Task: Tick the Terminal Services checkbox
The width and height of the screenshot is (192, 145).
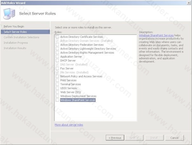Action: (x=57, y=84)
